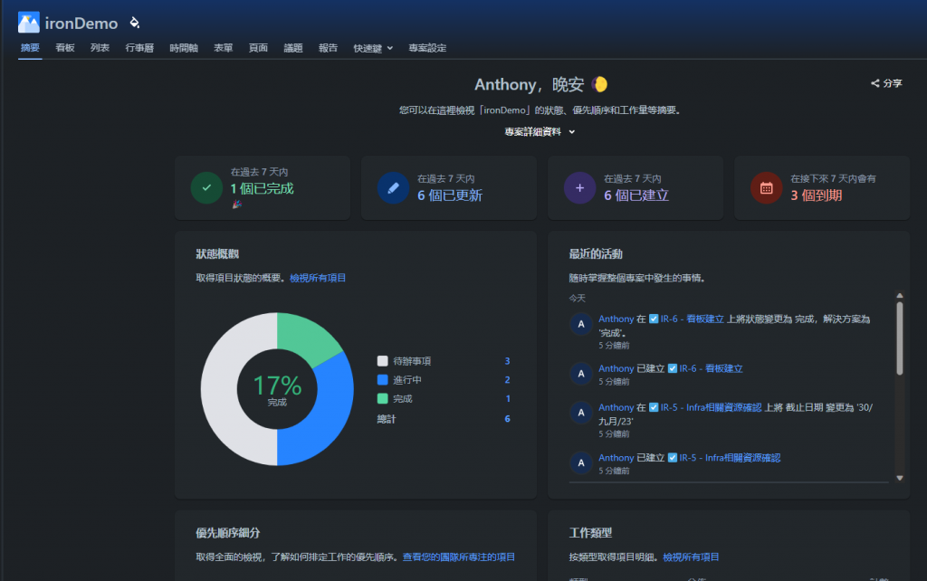The height and width of the screenshot is (581, 927).
Task: Click the 完成 count 1
Action: [507, 399]
